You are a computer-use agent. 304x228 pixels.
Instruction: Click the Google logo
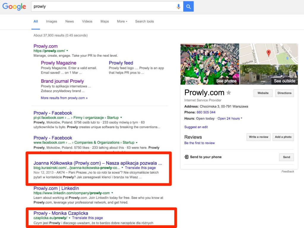[14, 7]
